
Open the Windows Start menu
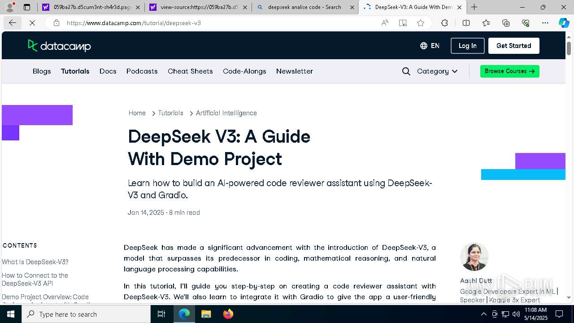11,314
